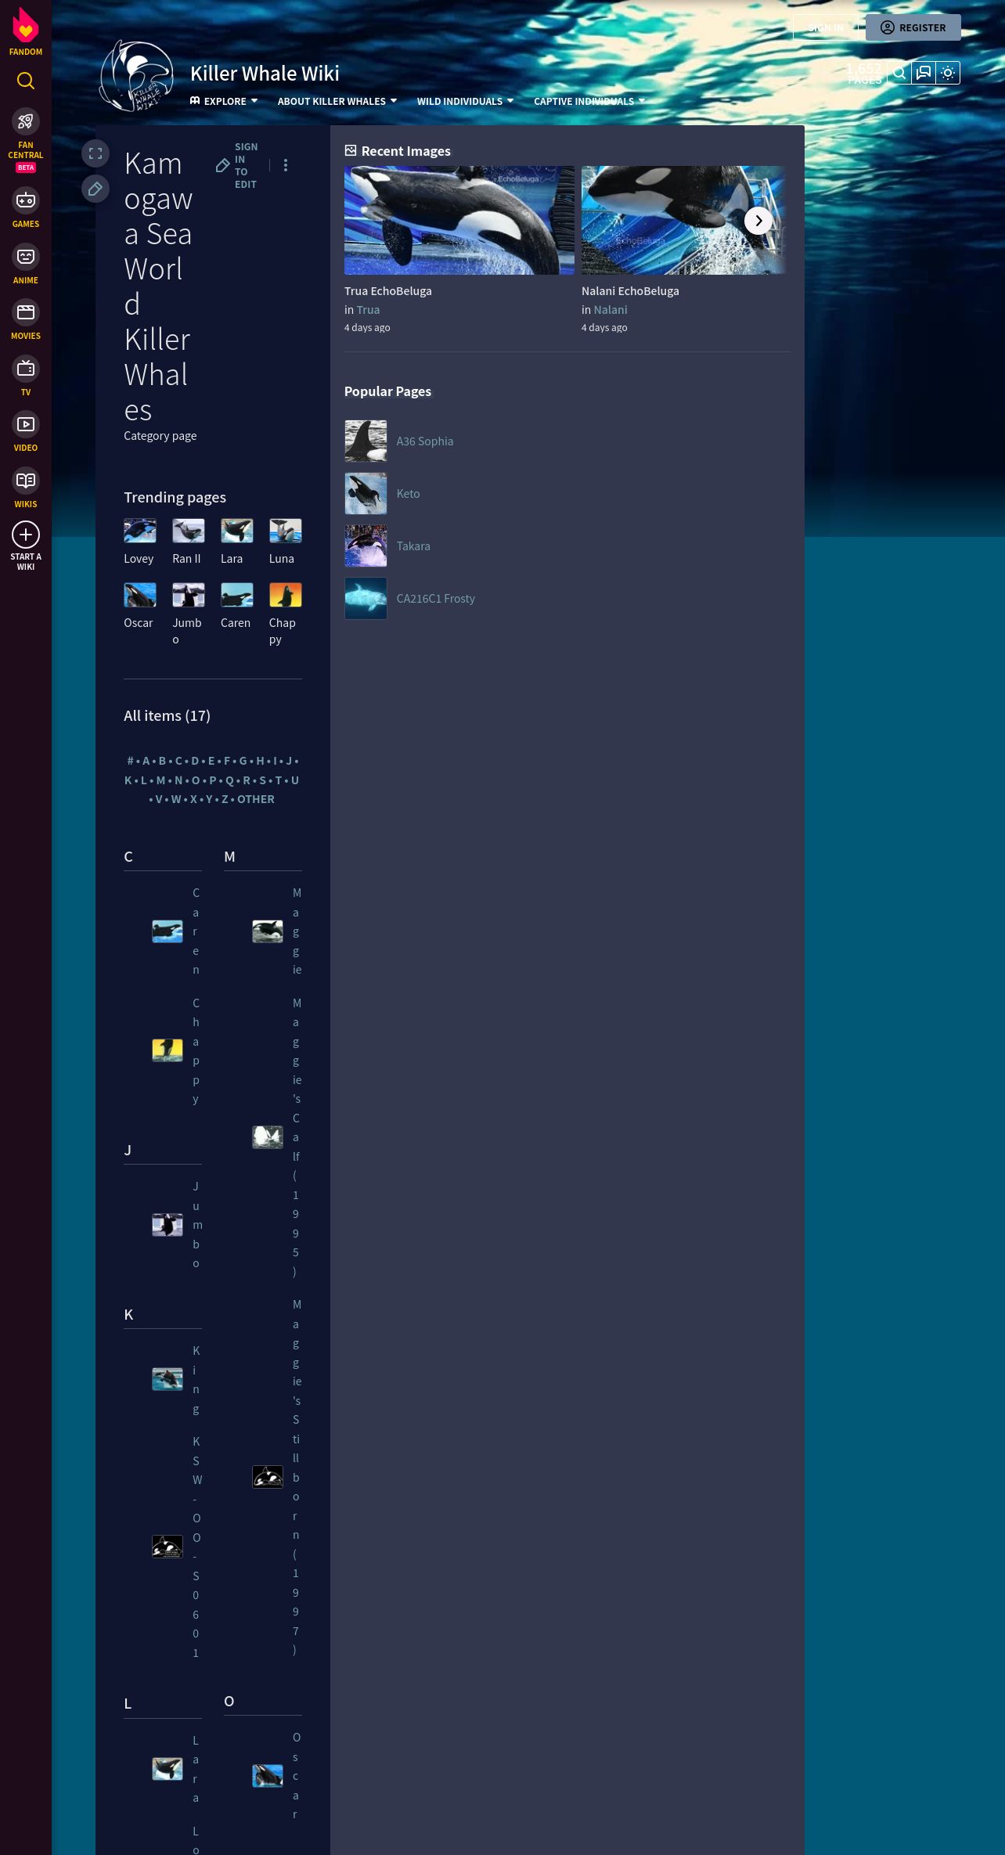Open the TV section
The image size is (1005, 1855).
pyautogui.click(x=26, y=376)
